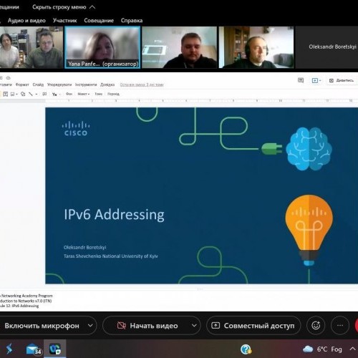Open the more options ellipsis button

[x=340, y=325]
